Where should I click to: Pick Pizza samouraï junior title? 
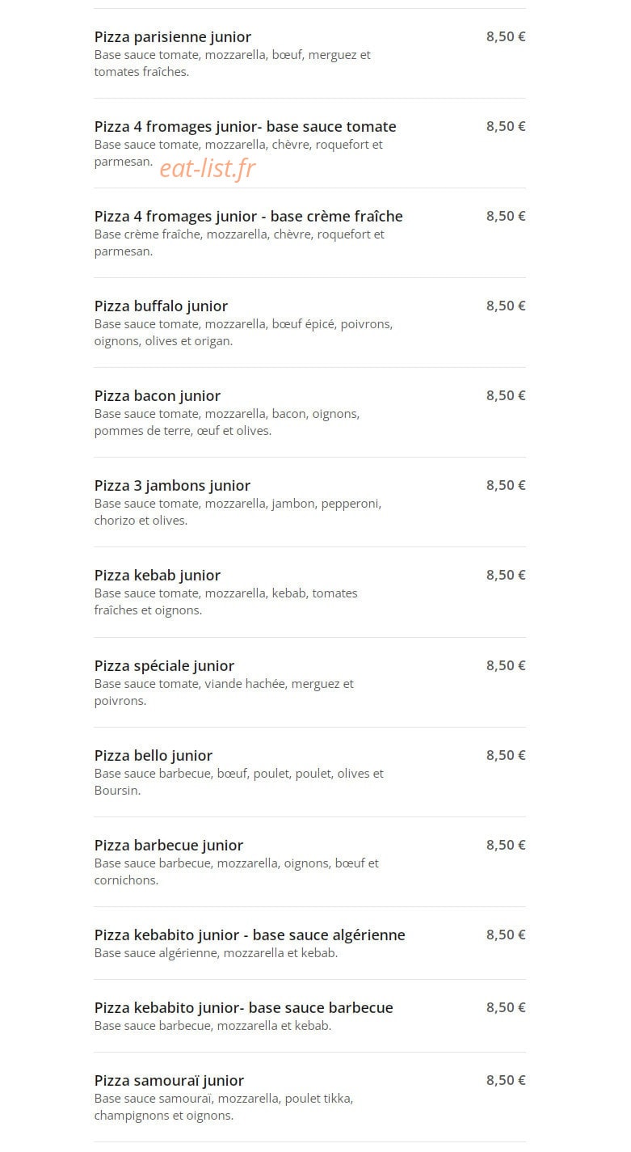pos(169,1081)
